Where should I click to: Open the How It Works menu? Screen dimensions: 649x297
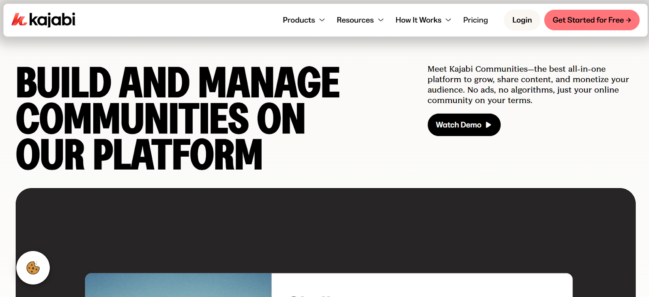coord(418,20)
